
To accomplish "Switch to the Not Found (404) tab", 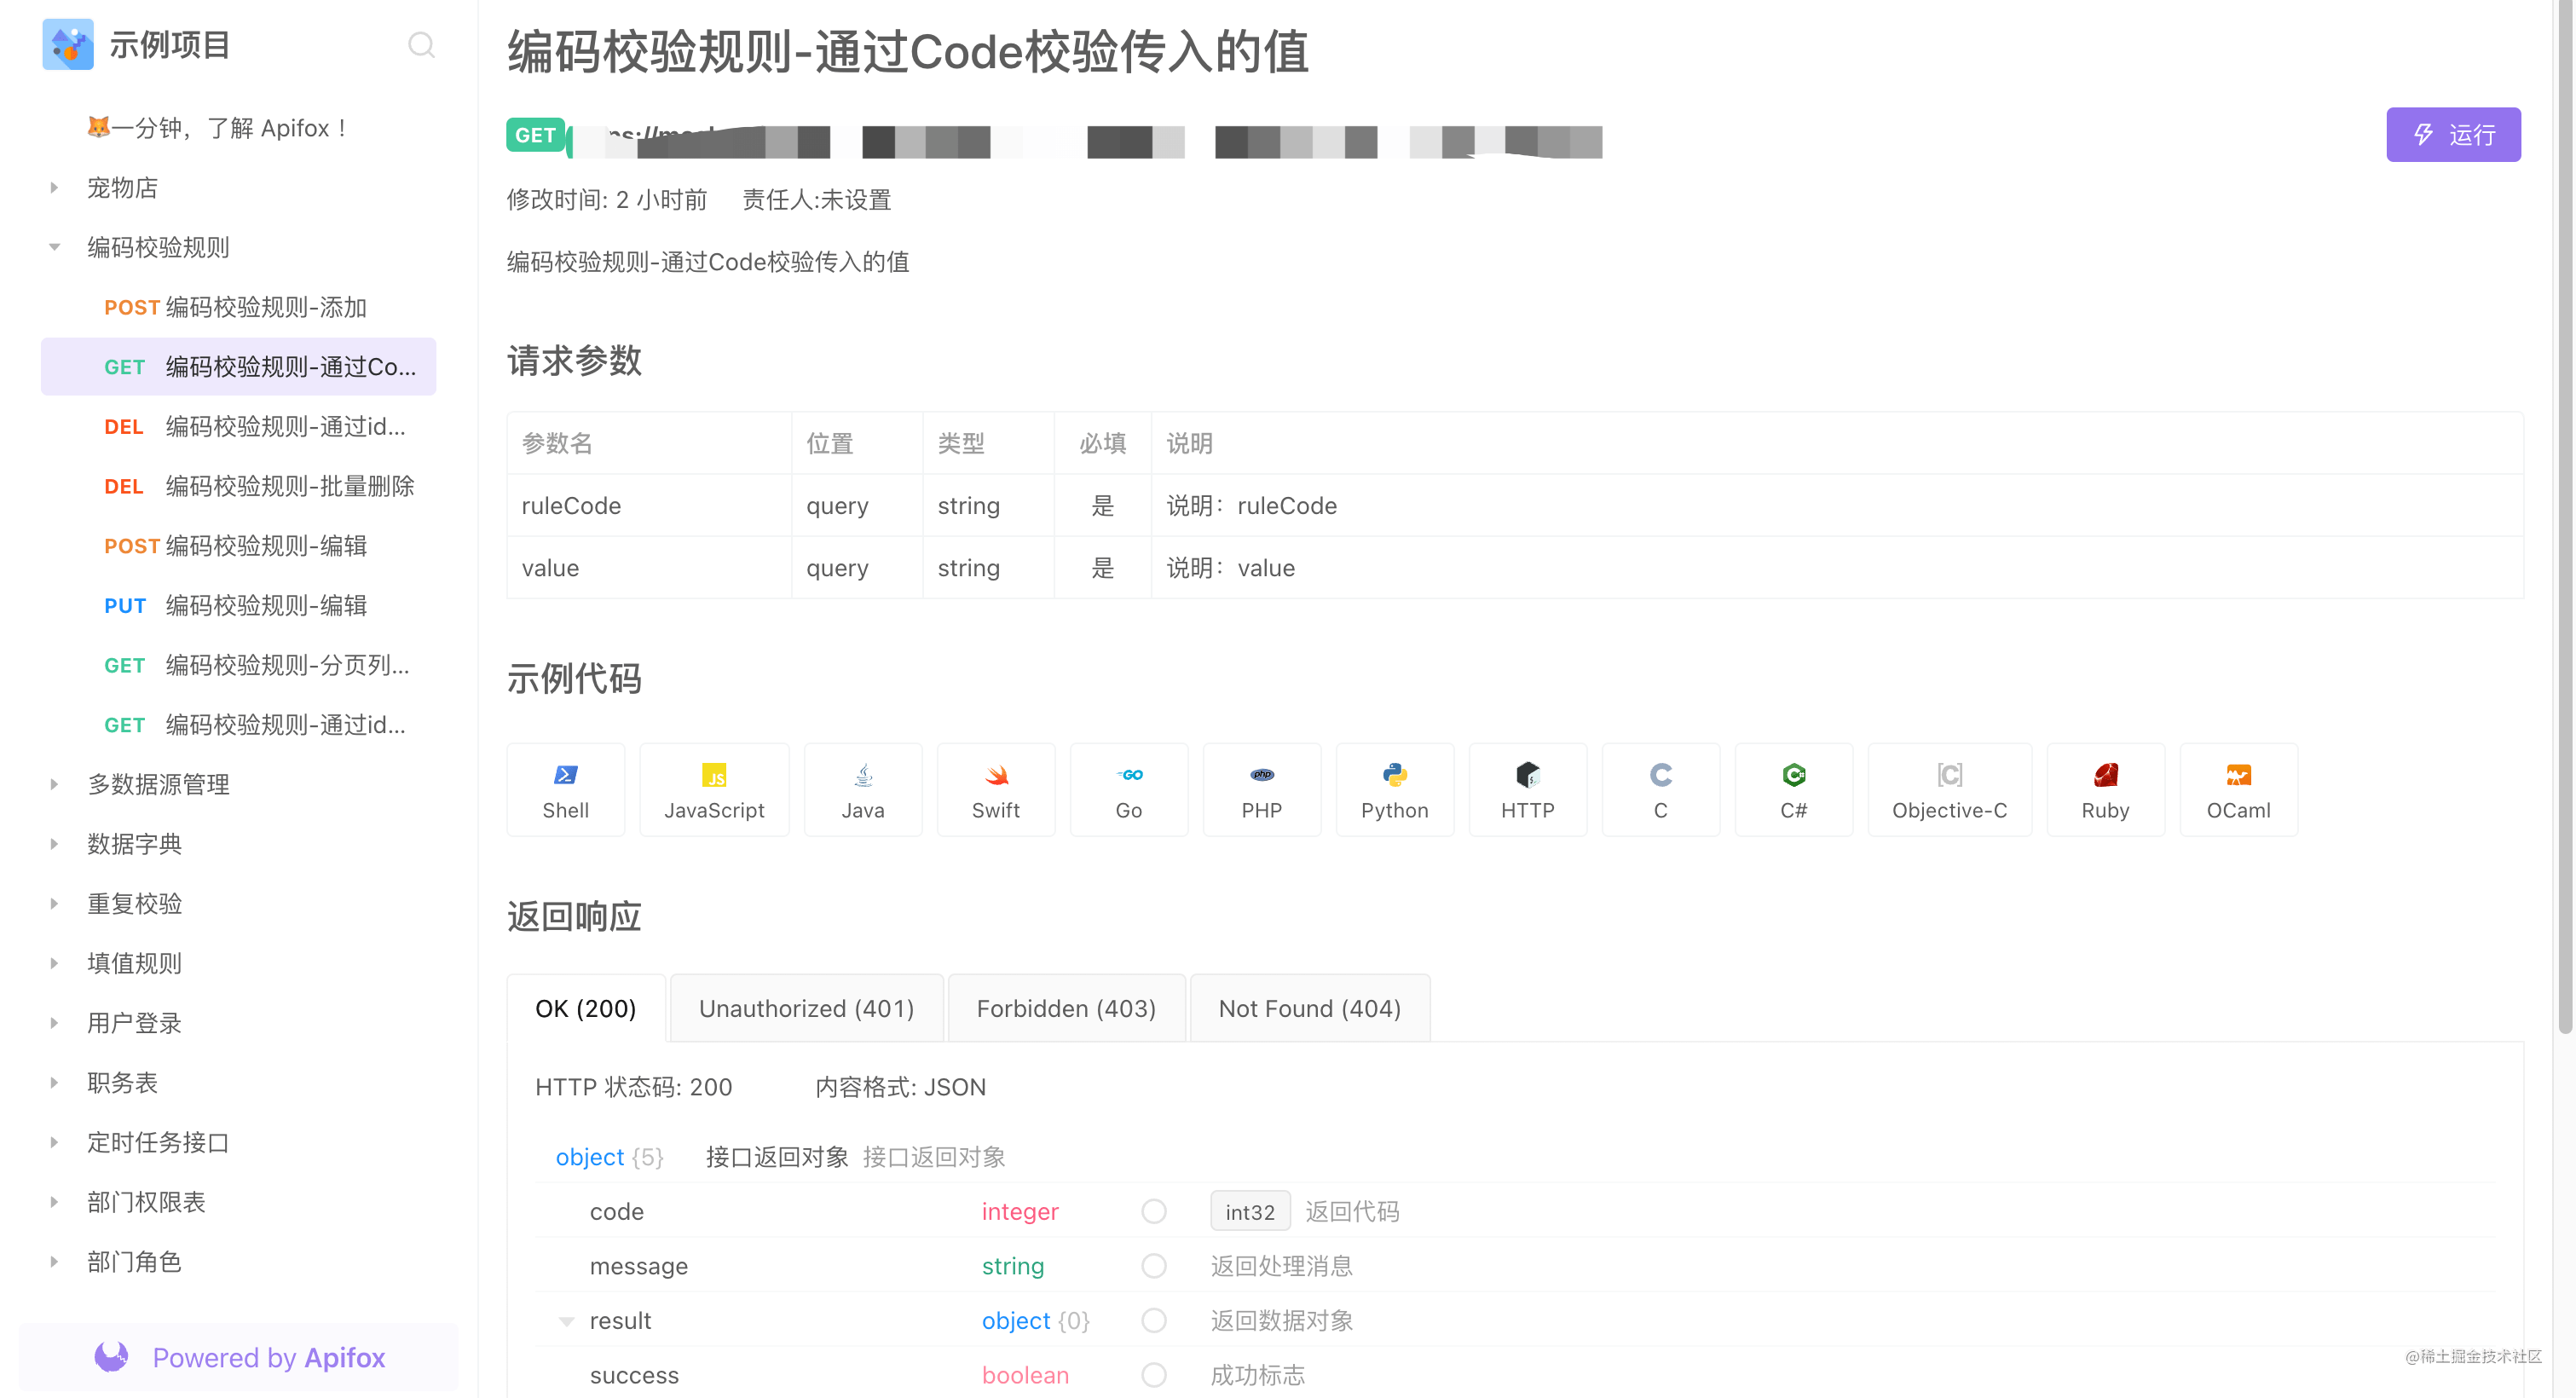I will [1309, 1008].
